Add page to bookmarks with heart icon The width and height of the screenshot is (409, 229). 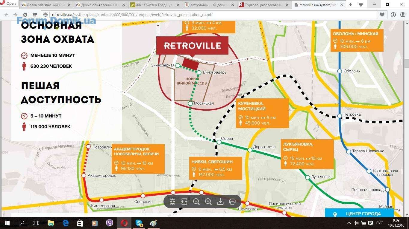point(382,15)
